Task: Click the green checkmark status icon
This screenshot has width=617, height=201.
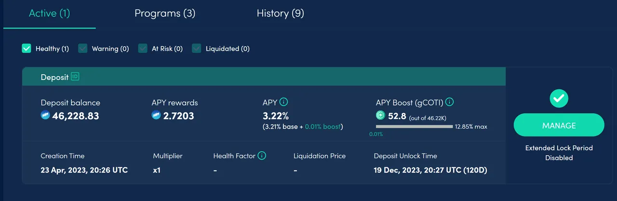Action: [559, 98]
